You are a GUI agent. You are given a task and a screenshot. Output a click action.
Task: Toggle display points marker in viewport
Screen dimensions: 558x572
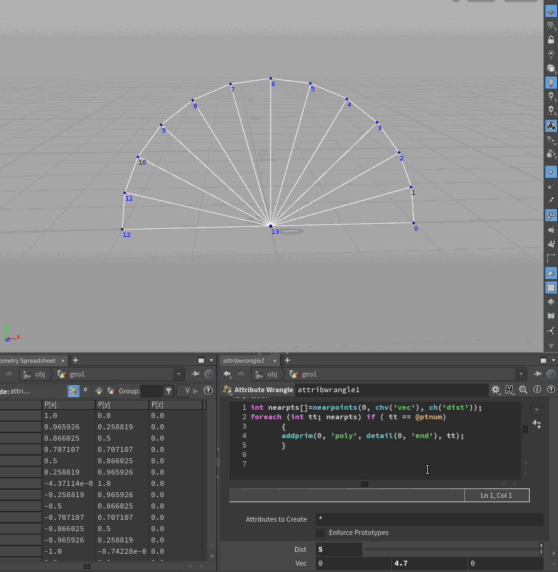click(x=551, y=171)
